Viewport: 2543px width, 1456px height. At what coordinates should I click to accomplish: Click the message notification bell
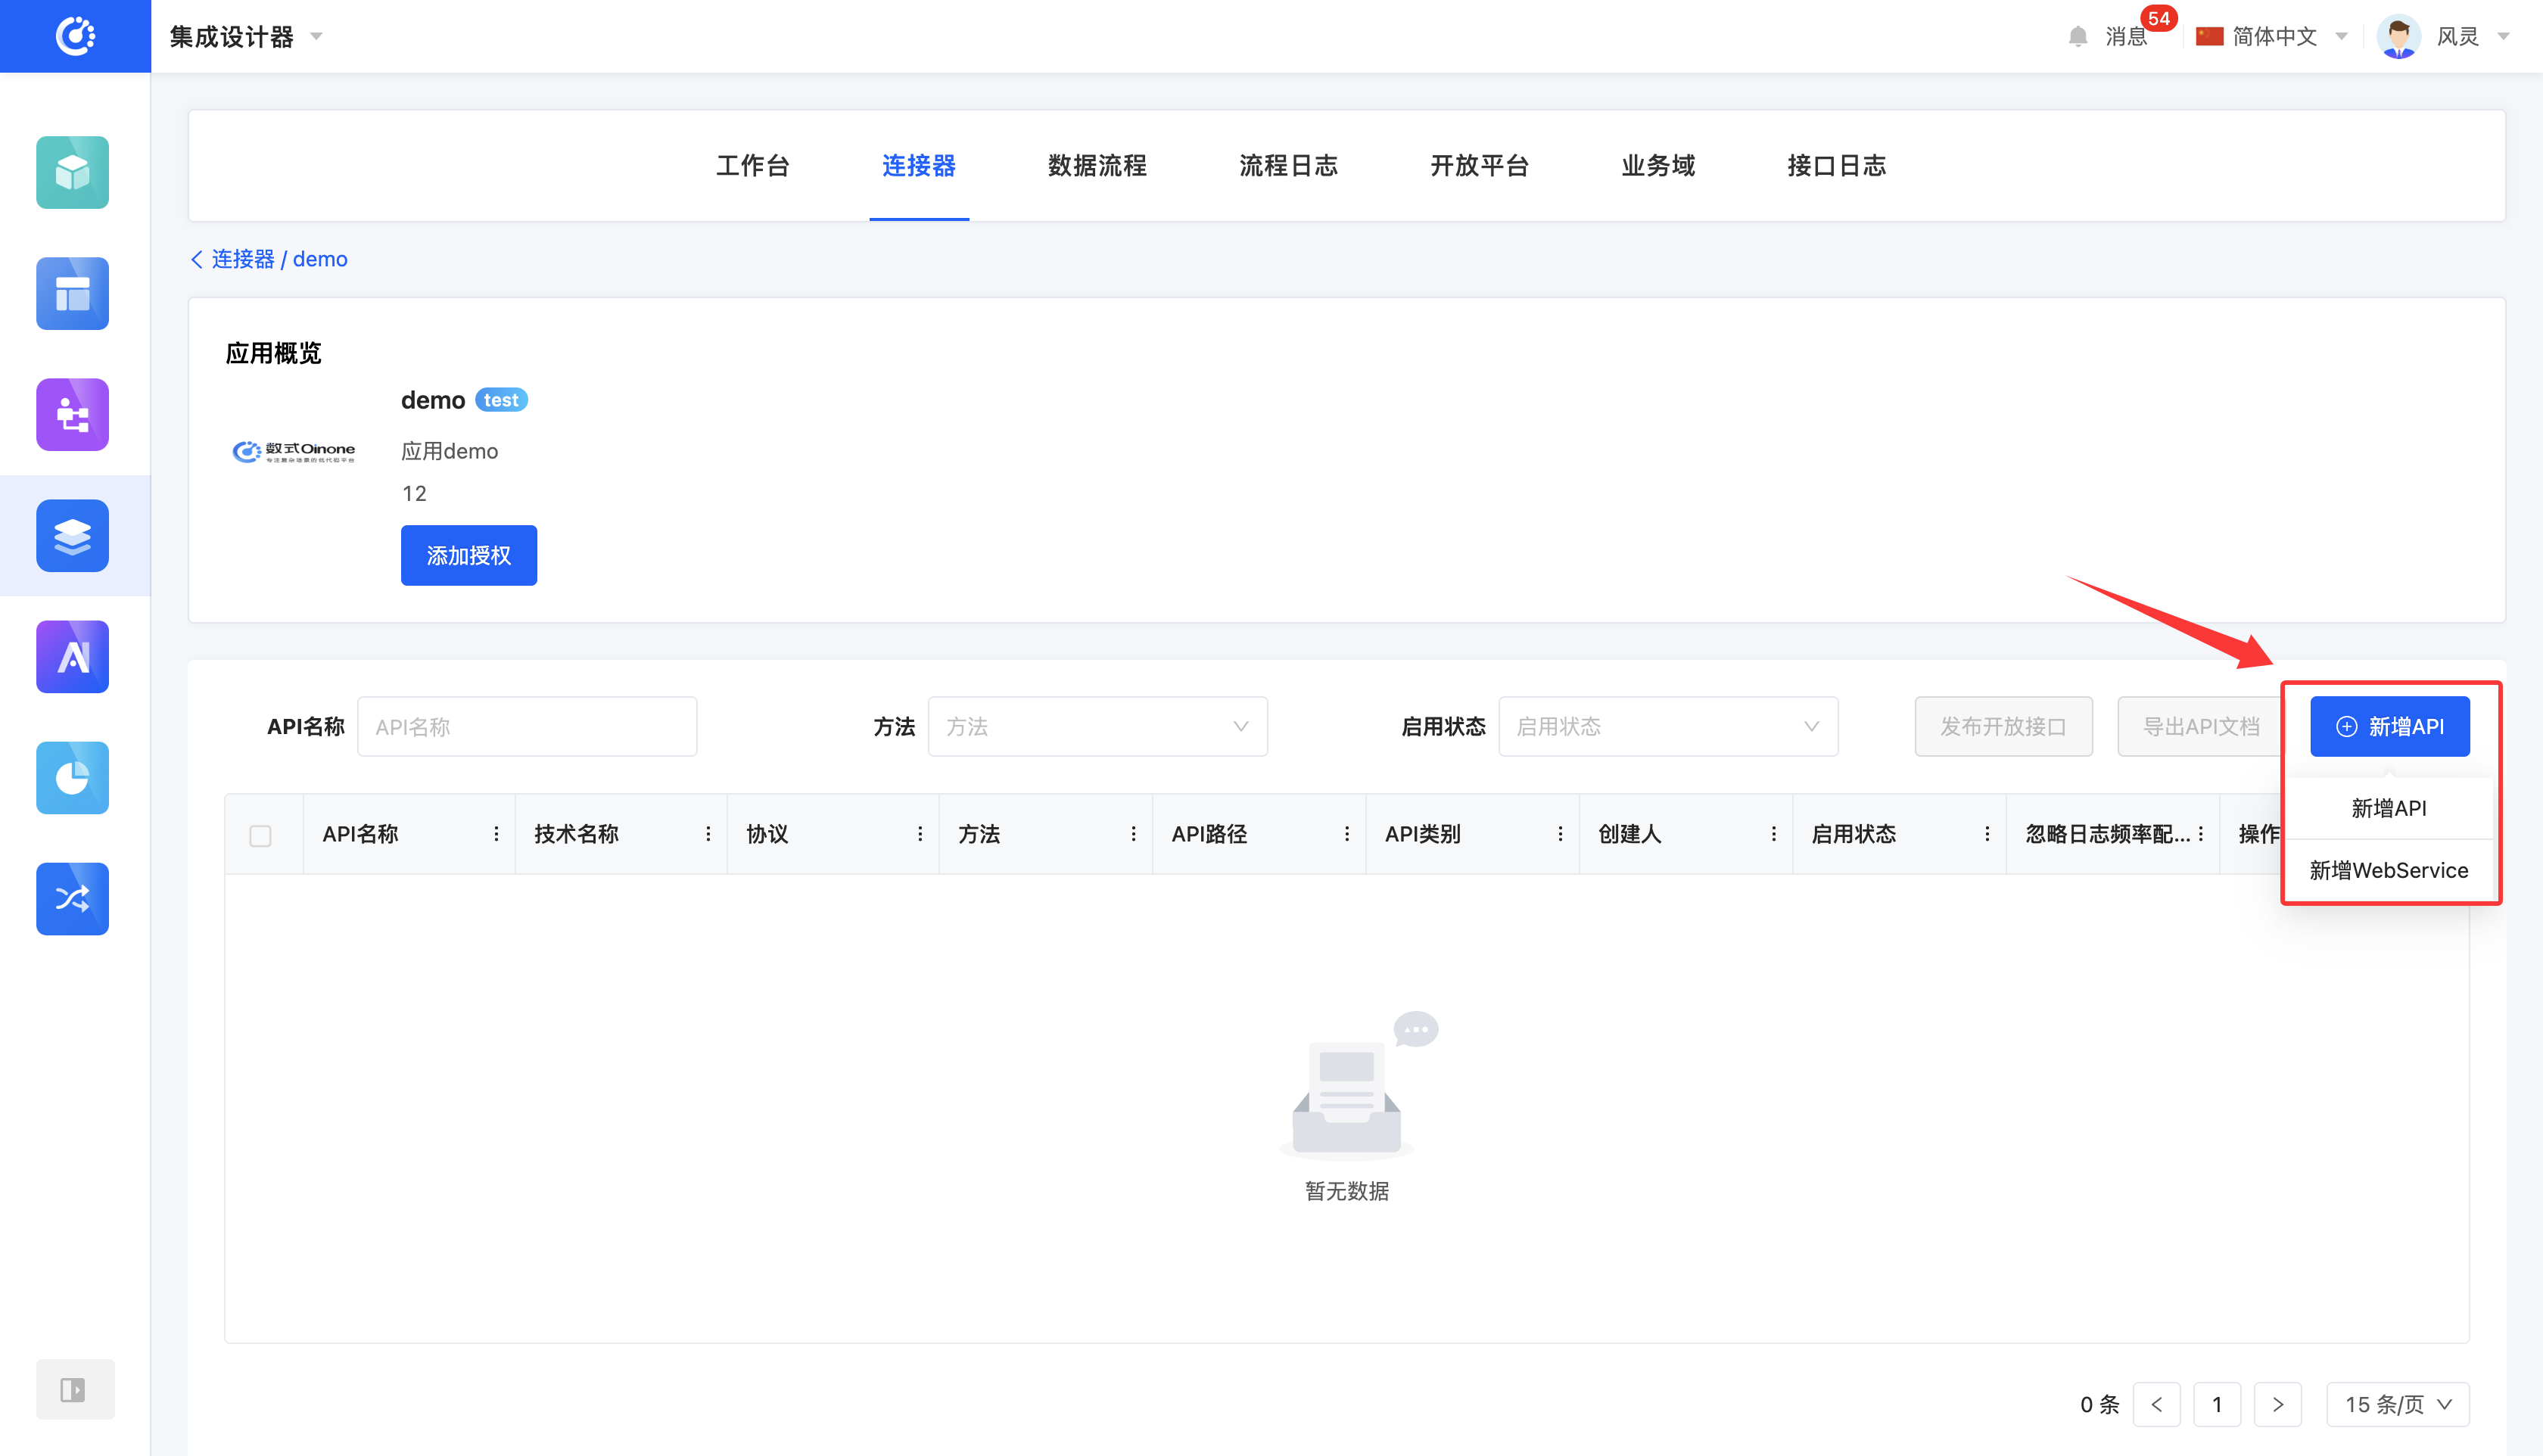2078,37
